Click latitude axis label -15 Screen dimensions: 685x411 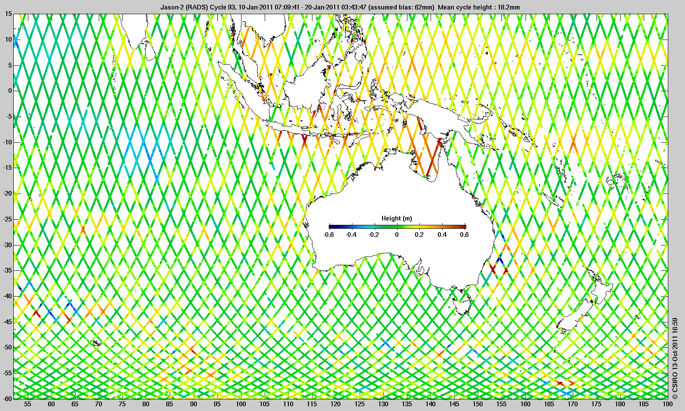[8, 168]
